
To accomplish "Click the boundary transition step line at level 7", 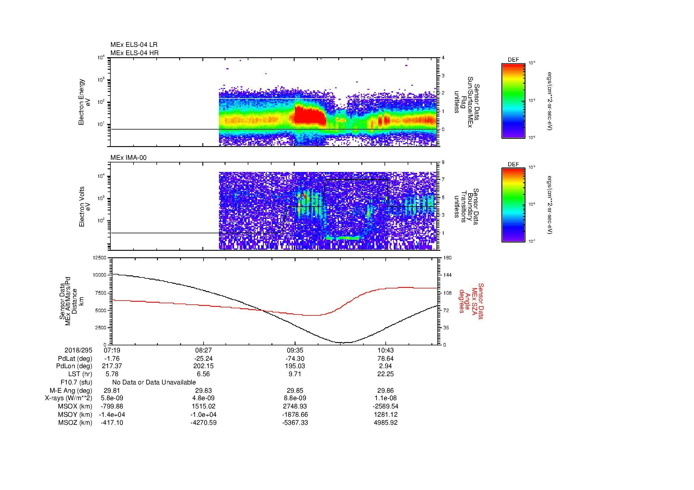I will point(356,180).
